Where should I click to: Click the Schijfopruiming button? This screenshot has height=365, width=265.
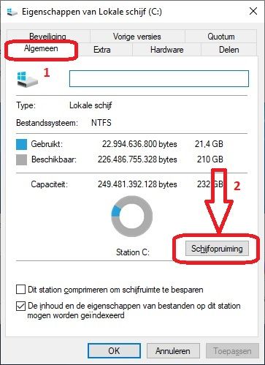coord(217,249)
